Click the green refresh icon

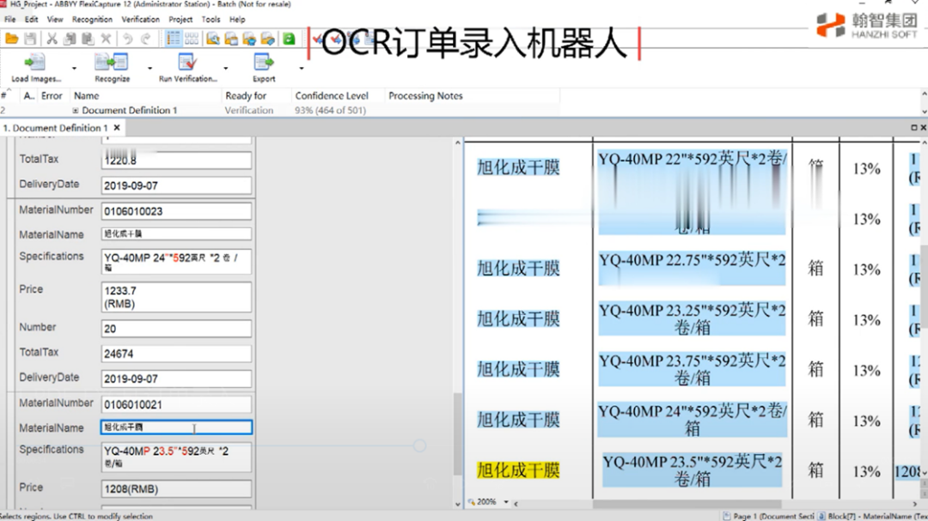[289, 39]
